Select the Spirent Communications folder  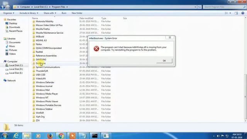pos(48,67)
